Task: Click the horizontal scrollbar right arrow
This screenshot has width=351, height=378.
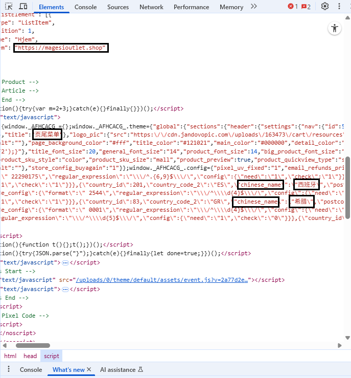Action: click(x=339, y=345)
